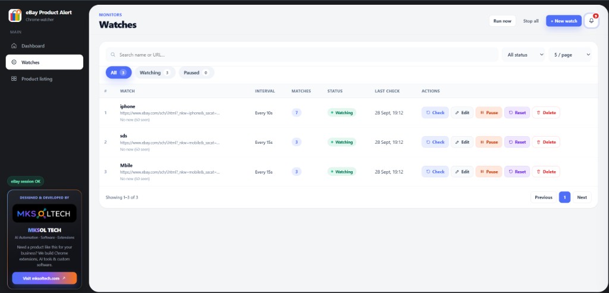609x293 pixels.
Task: Open the notifications bell icon
Action: pyautogui.click(x=591, y=21)
